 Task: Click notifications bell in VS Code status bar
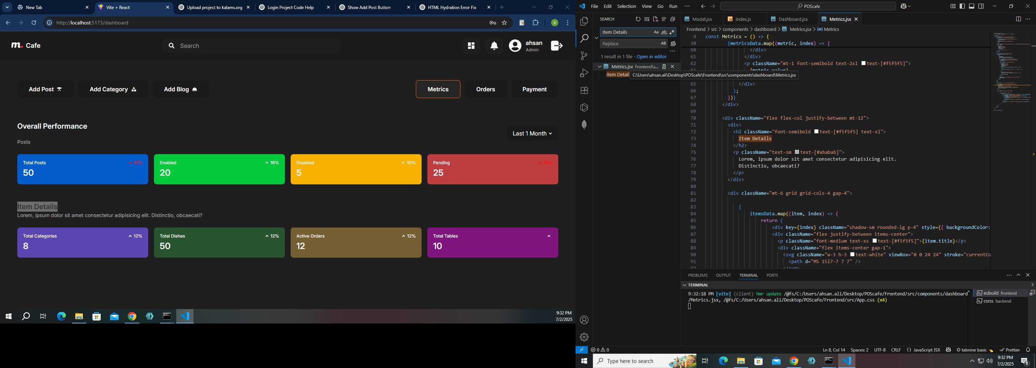pos(1028,350)
